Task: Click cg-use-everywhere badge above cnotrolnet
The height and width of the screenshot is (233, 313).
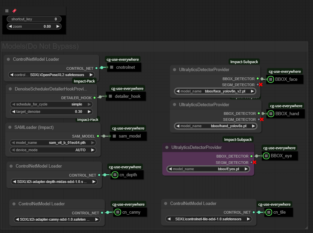Action: (123, 59)
